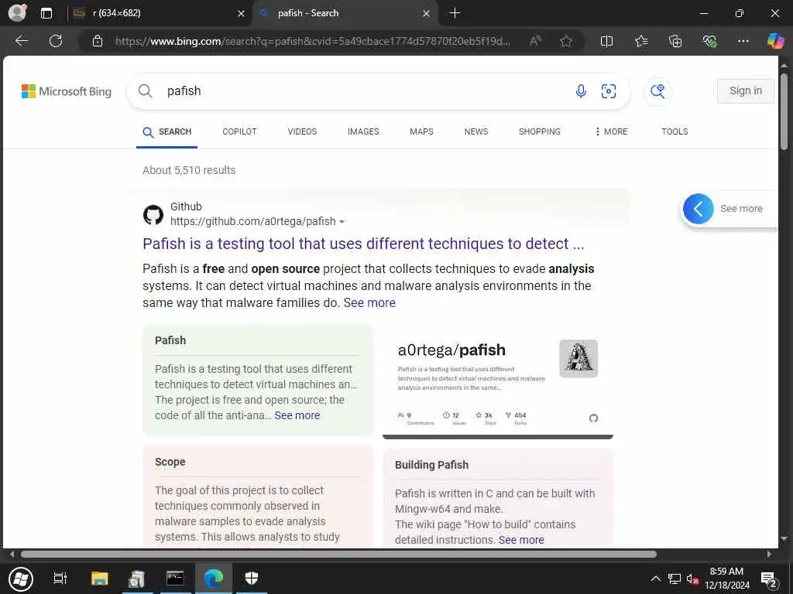This screenshot has width=793, height=594.
Task: Start voice search with microphone icon
Action: pos(581,91)
